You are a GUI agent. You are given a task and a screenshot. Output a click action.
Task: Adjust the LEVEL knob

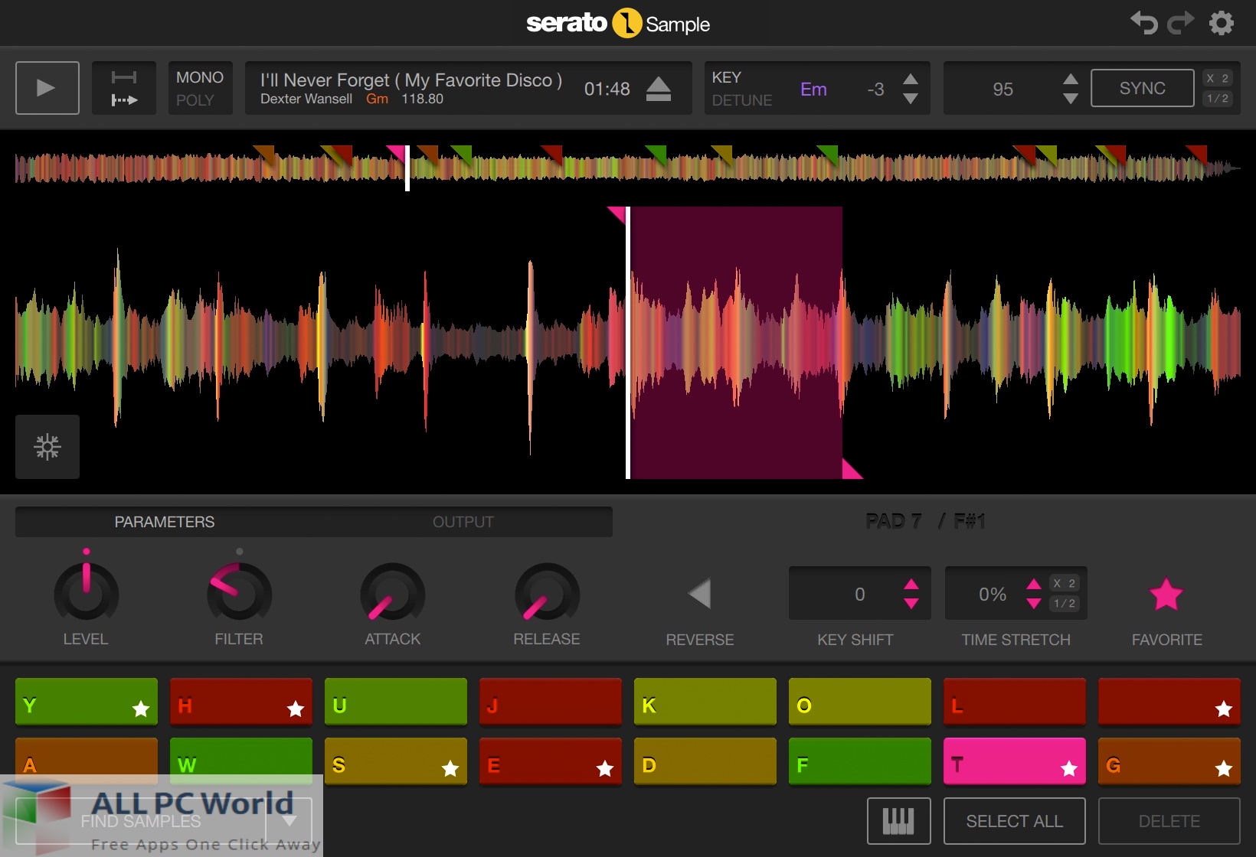[87, 593]
